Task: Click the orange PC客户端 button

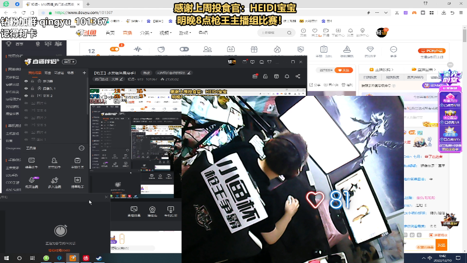Action: 431,51
